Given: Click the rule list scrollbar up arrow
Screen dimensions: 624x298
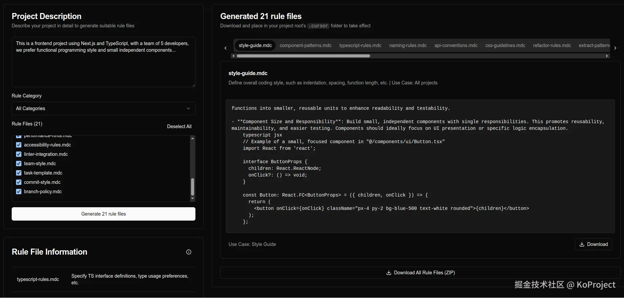Looking at the screenshot, I should (x=192, y=138).
